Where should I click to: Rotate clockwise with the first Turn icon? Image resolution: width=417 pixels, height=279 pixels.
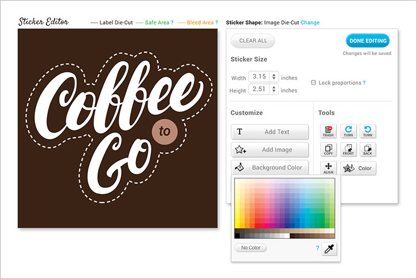click(348, 131)
